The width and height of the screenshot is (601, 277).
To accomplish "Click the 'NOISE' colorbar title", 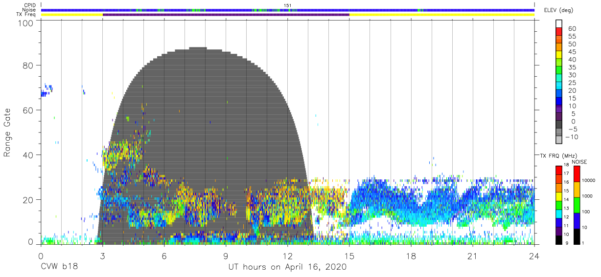I will point(579,162).
